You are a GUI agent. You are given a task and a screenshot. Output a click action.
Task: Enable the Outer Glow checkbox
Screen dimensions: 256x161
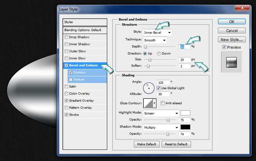66,51
